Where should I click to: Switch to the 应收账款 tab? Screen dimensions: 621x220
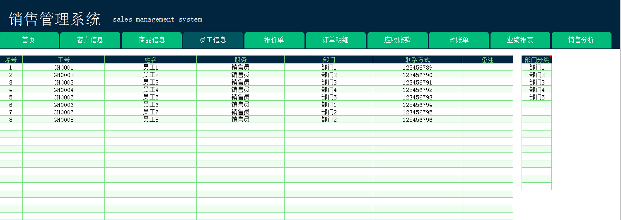coord(397,40)
